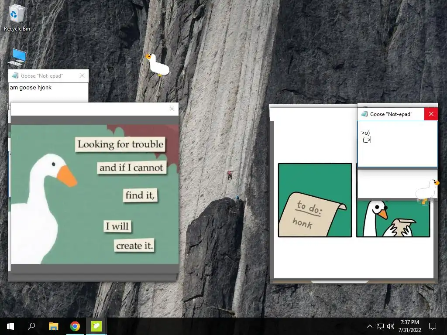The height and width of the screenshot is (335, 447).
Task: Launch File Explorer from the taskbar
Action: click(x=53, y=326)
